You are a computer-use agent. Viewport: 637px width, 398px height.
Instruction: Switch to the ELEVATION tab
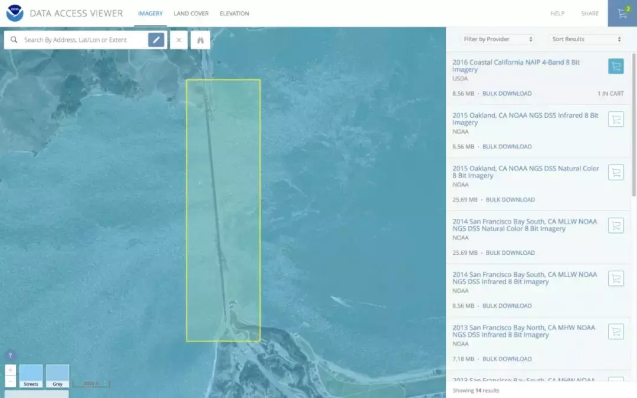coord(234,13)
